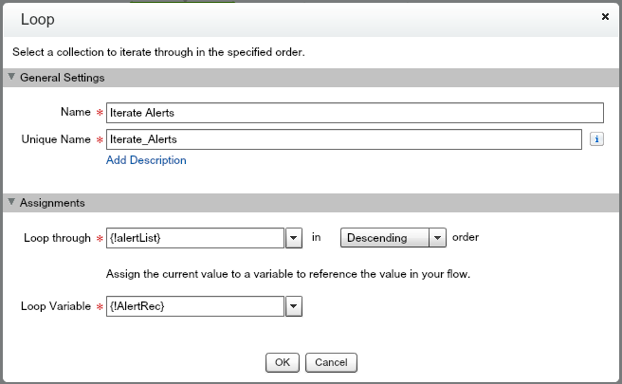The height and width of the screenshot is (384, 622).
Task: Click the Add Description link
Action: tap(146, 160)
